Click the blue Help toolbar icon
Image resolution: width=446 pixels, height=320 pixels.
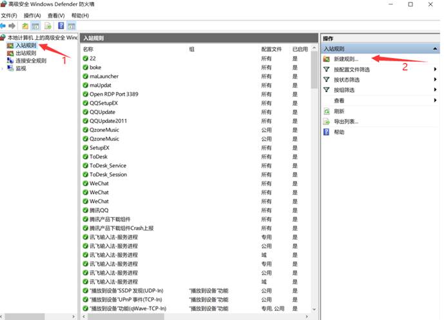[61, 26]
